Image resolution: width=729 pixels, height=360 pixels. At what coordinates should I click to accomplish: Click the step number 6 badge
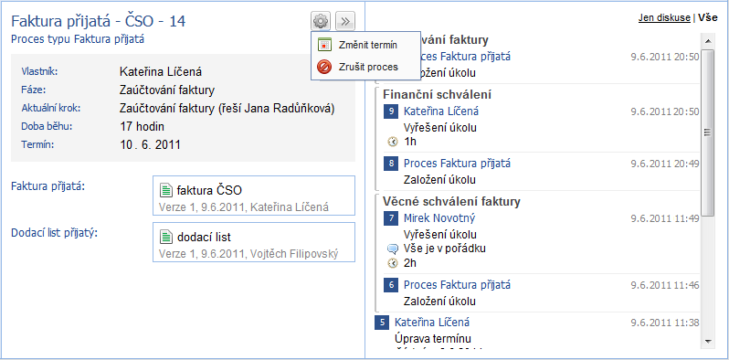[391, 285]
